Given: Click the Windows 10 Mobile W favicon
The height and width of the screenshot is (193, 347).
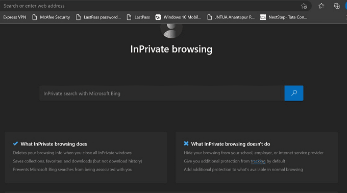Looking at the screenshot, I should point(158,17).
